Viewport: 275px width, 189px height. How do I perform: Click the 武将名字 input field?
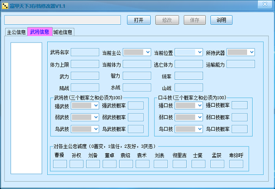pos(85,52)
